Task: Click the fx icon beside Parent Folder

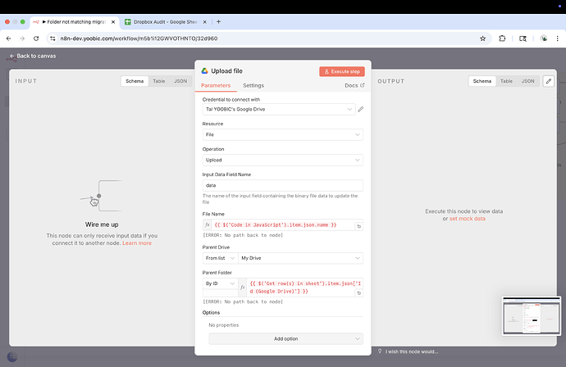Action: click(243, 288)
